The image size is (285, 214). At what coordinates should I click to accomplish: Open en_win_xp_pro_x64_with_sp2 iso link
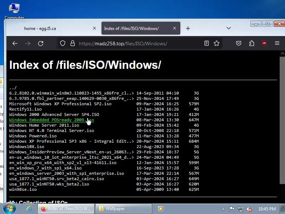[63, 163]
